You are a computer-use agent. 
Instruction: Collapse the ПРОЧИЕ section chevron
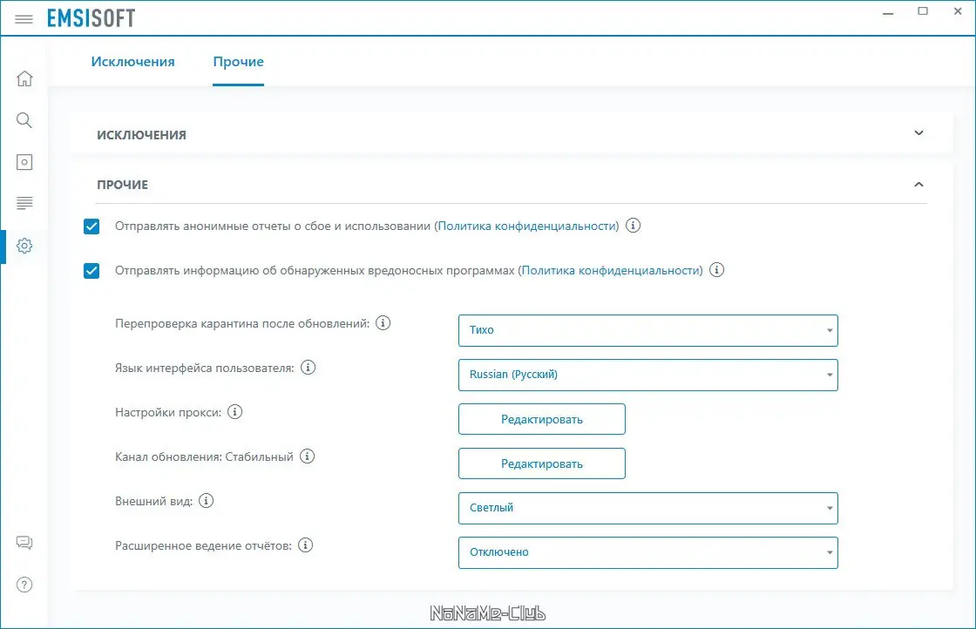pos(918,184)
